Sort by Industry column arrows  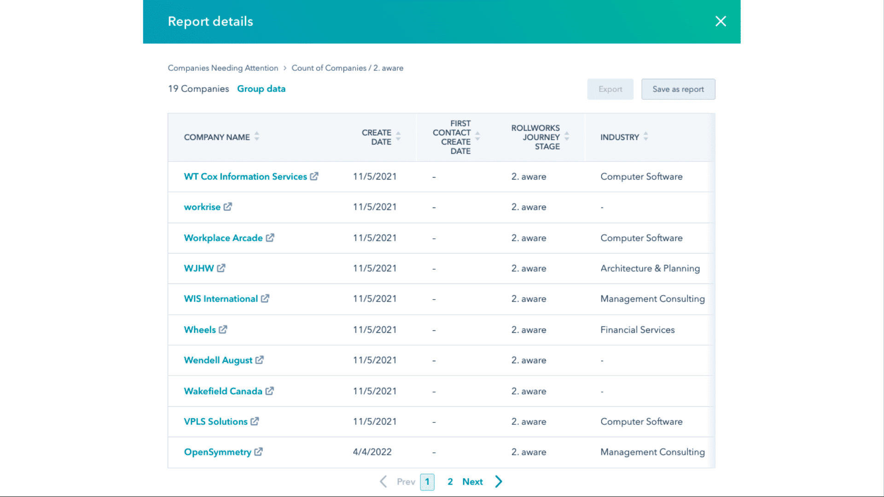(x=646, y=136)
